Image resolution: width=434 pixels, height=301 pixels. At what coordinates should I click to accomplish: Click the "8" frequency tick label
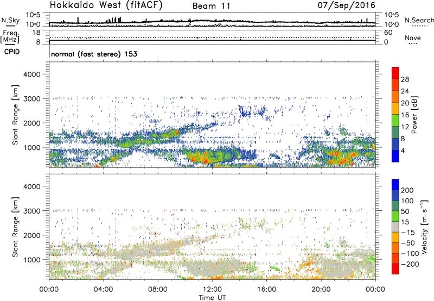[x=38, y=42]
